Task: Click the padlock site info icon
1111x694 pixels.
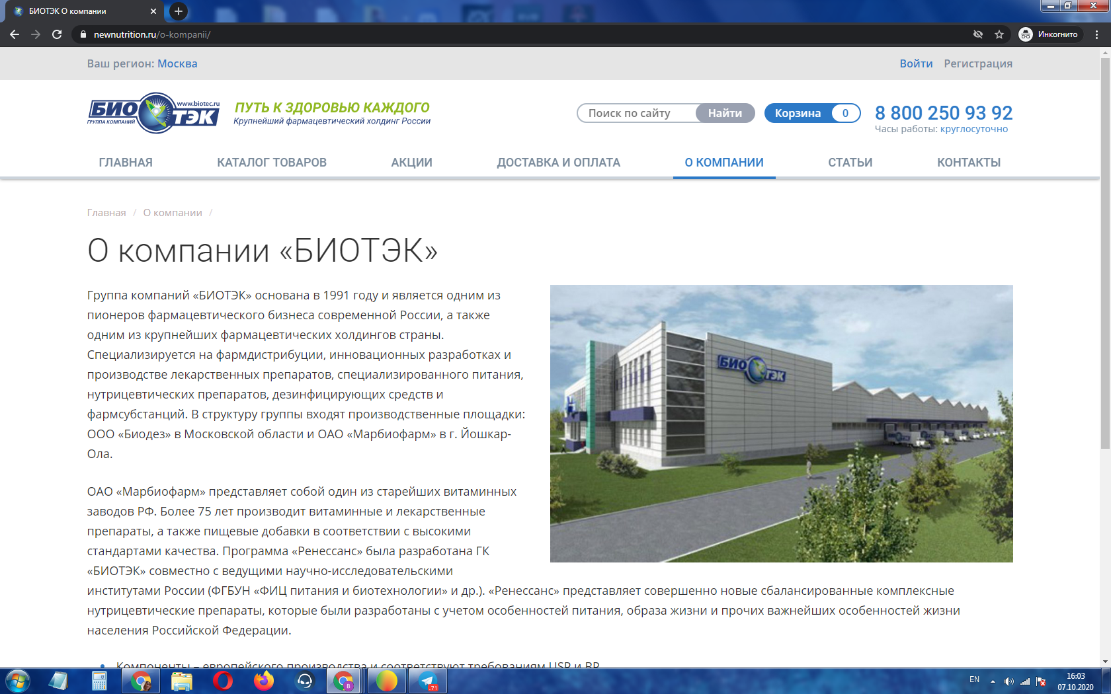Action: (83, 34)
